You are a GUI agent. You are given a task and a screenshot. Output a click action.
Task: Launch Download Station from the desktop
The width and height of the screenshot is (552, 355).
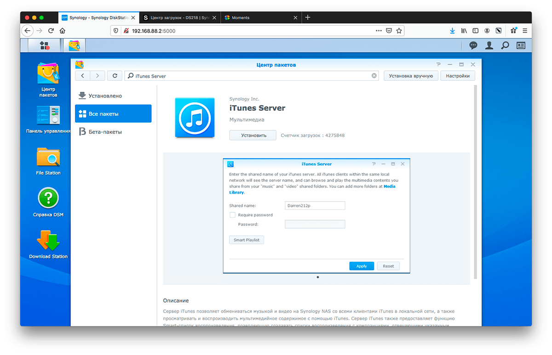coord(48,241)
